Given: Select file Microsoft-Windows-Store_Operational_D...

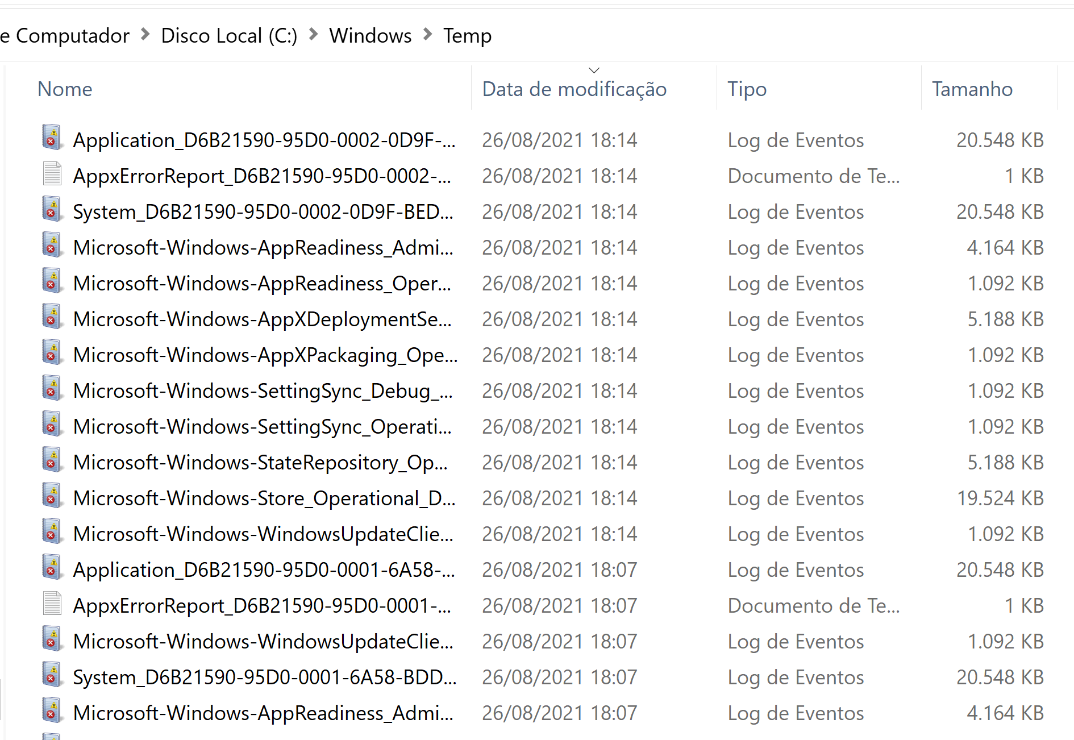Looking at the screenshot, I should click(x=264, y=498).
